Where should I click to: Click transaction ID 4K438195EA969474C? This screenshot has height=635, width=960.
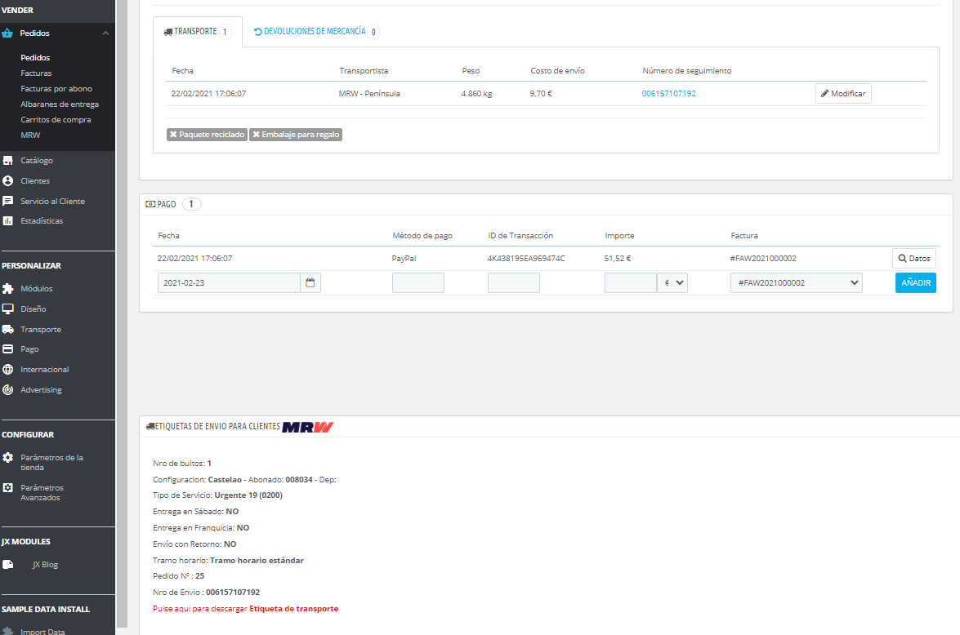(x=526, y=258)
